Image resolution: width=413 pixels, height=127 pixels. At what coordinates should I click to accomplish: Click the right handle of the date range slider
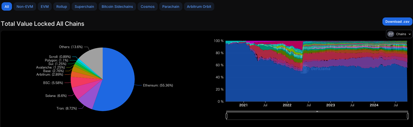pos(408,116)
